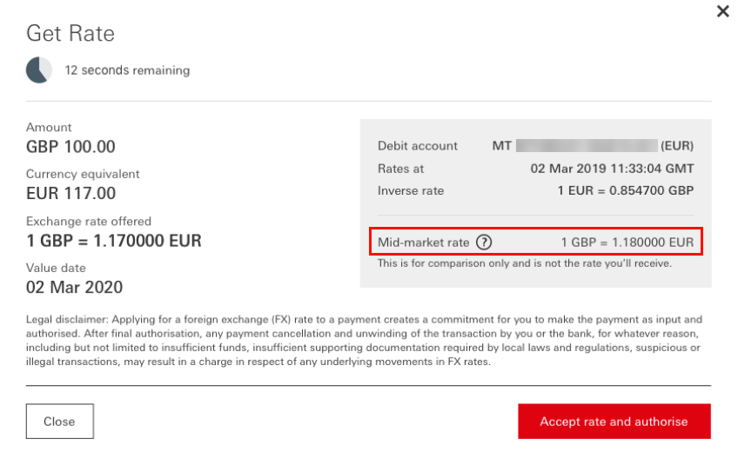This screenshot has height=465, width=738.
Task: Click the EUR 117.00 currency equivalent
Action: click(70, 194)
